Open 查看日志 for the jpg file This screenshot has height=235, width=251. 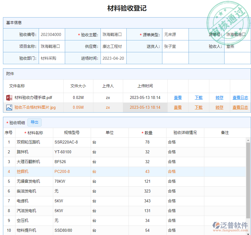click(x=240, y=107)
